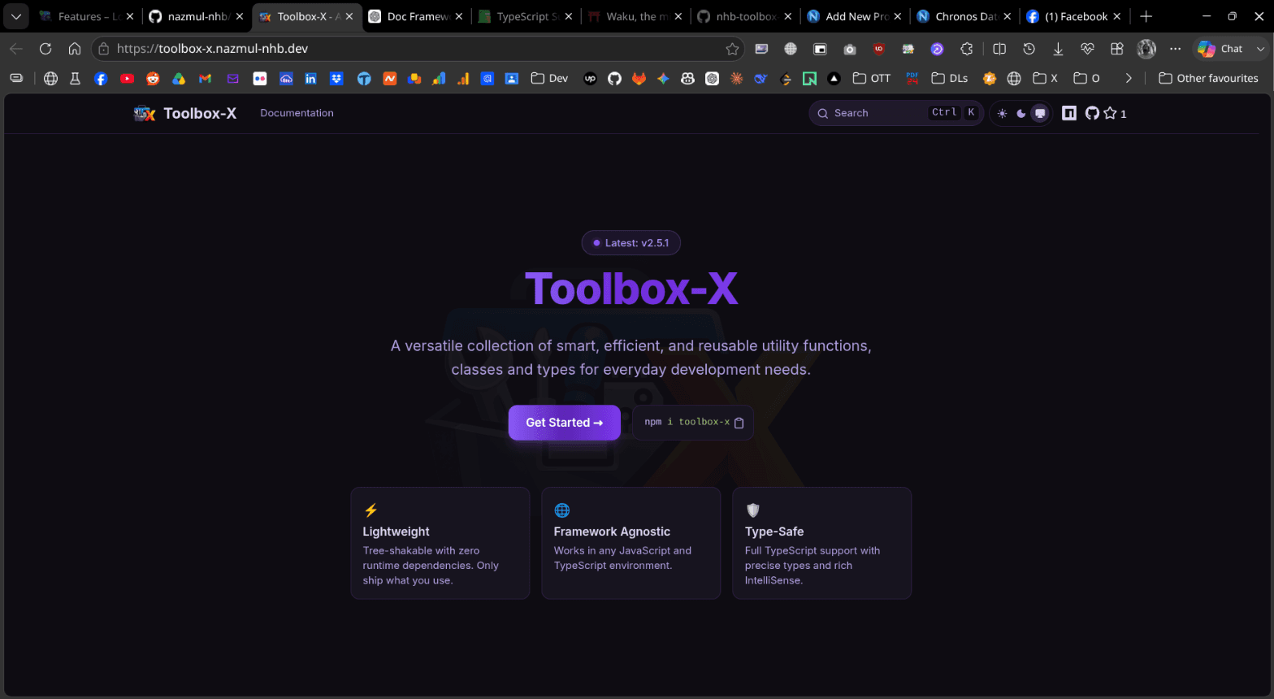This screenshot has height=699, width=1274.
Task: Click the address bar URL
Action: point(212,49)
